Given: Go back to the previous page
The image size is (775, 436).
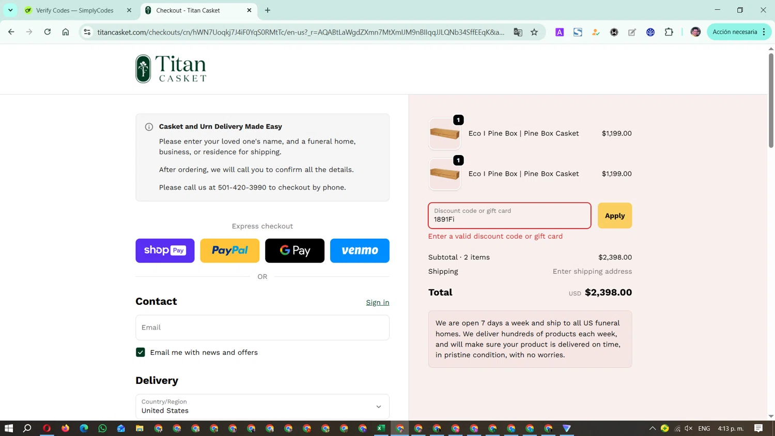Looking at the screenshot, I should pos(11,32).
